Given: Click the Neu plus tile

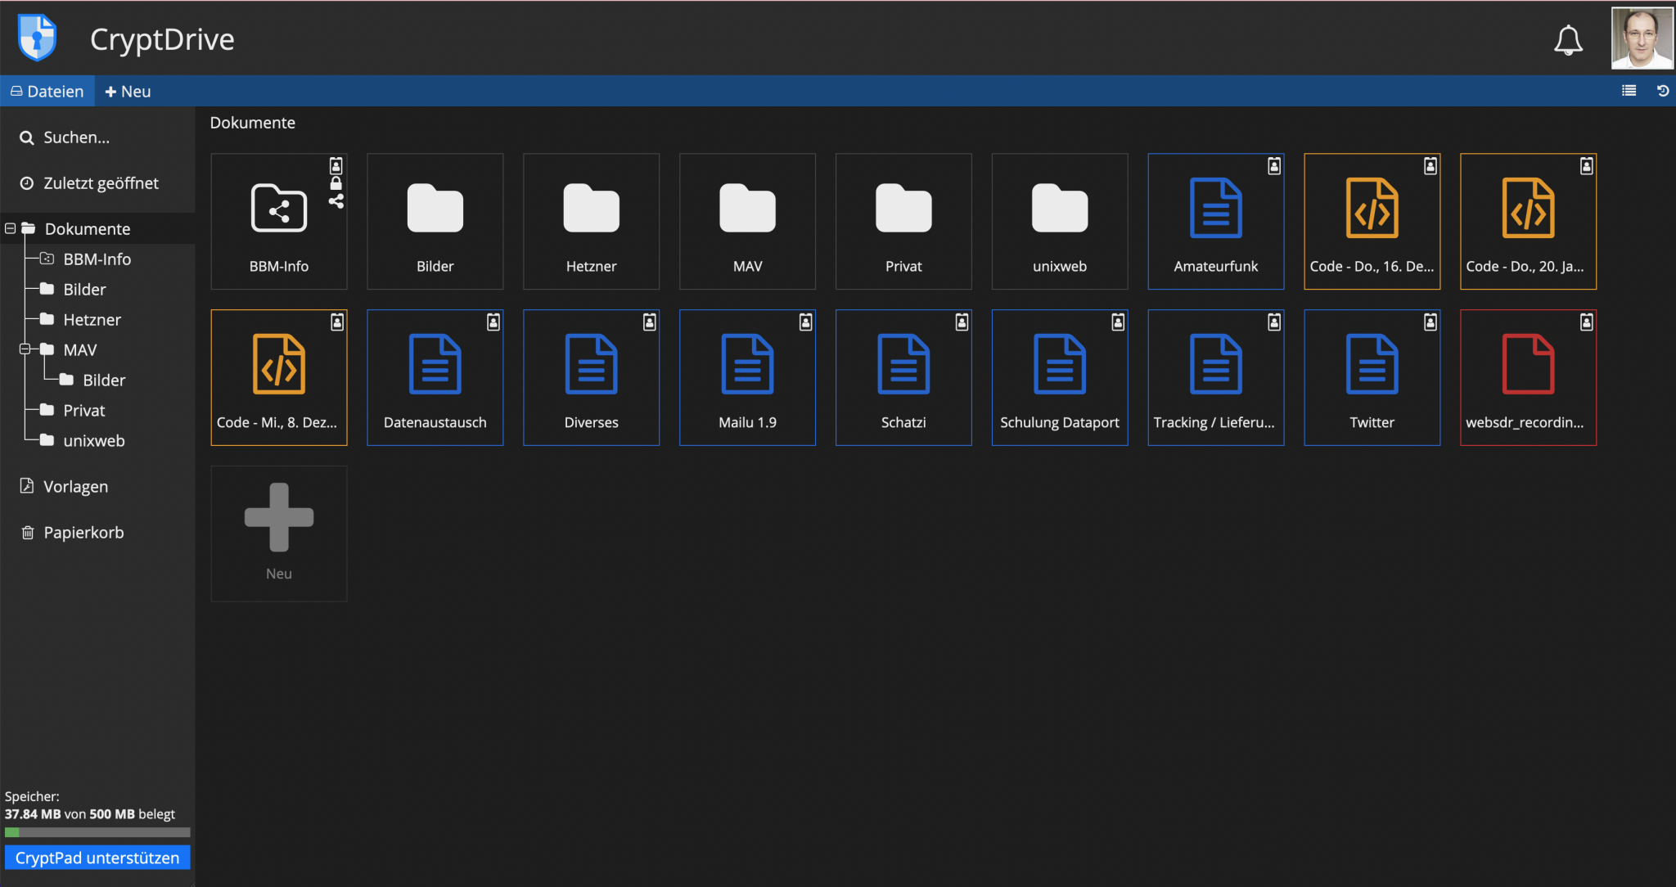Looking at the screenshot, I should (x=279, y=534).
